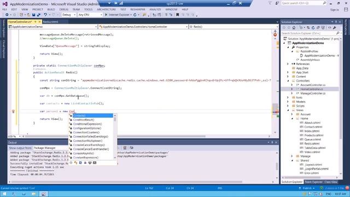
Task: Open the RESHARPER menu
Action: 138,9
